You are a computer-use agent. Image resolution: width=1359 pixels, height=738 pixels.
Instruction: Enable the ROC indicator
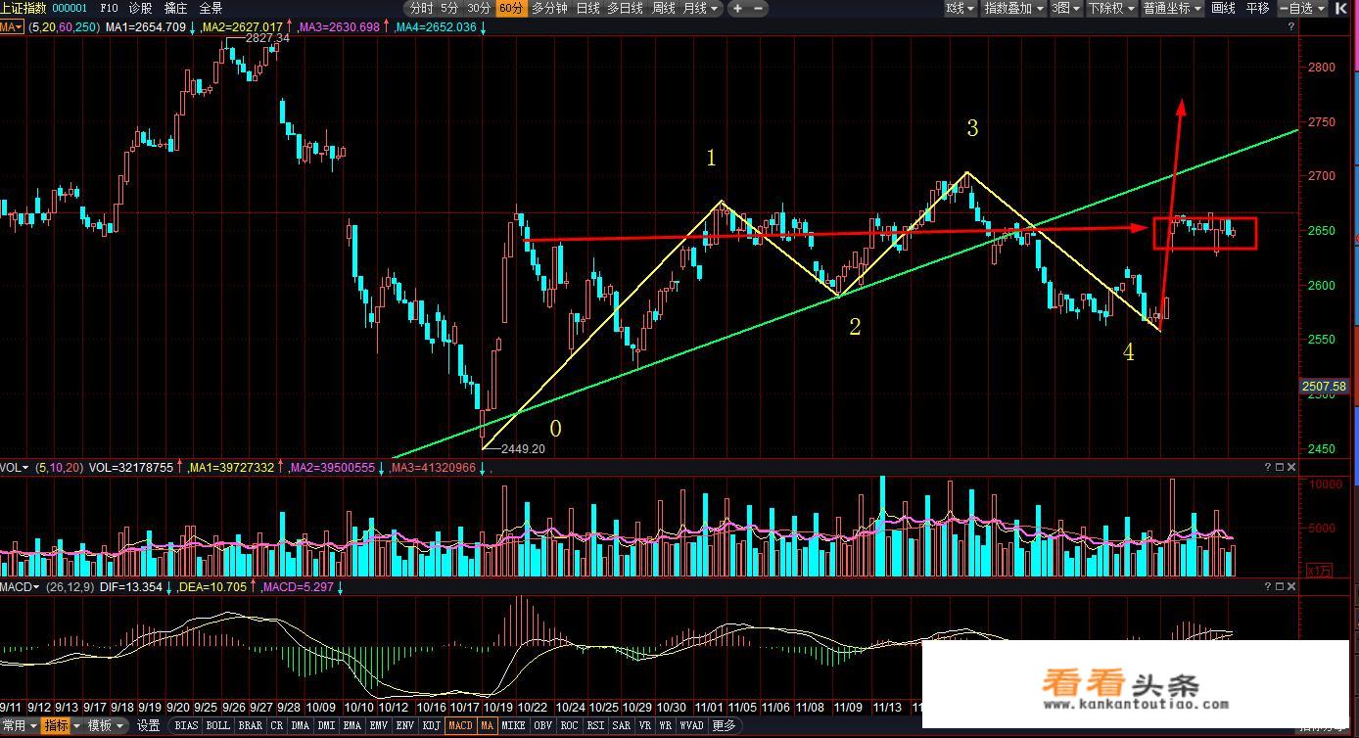pyautogui.click(x=569, y=726)
